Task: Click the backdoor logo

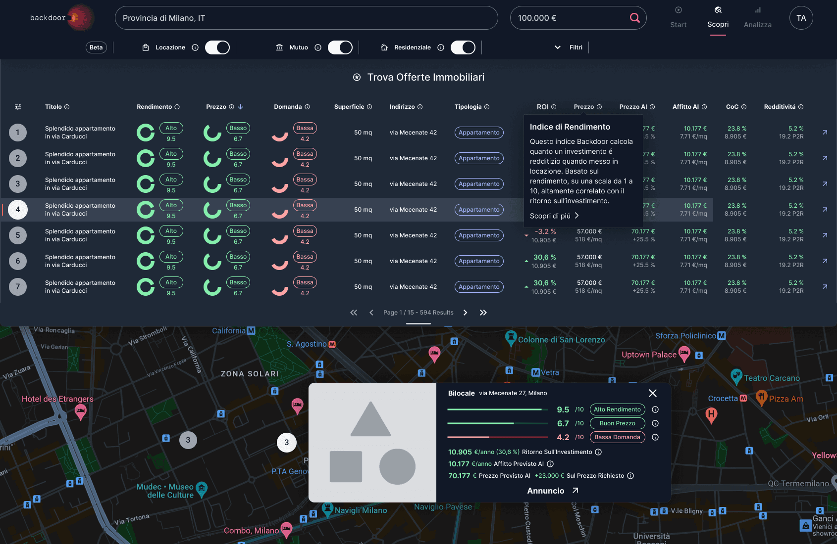Action: [61, 18]
